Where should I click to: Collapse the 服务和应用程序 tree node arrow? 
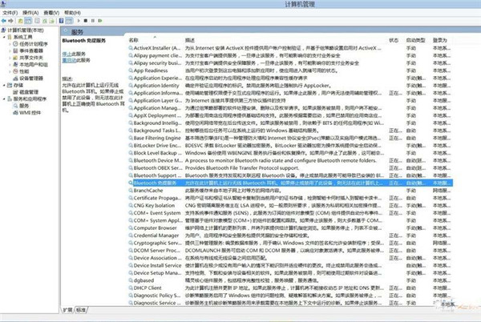tap(4, 99)
